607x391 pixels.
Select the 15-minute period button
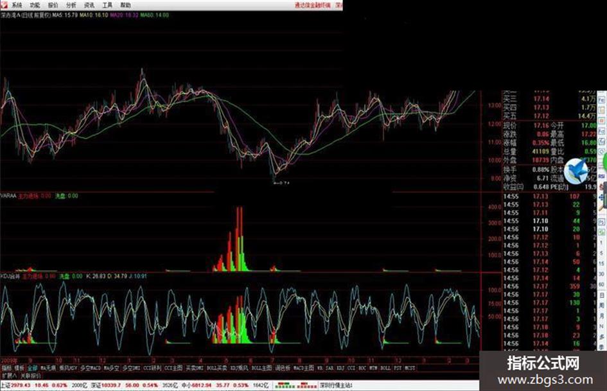coord(601,264)
